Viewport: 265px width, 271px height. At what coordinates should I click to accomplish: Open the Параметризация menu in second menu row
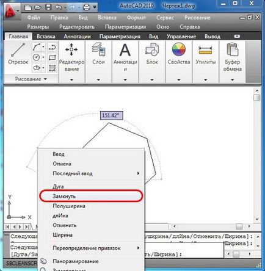[125, 27]
